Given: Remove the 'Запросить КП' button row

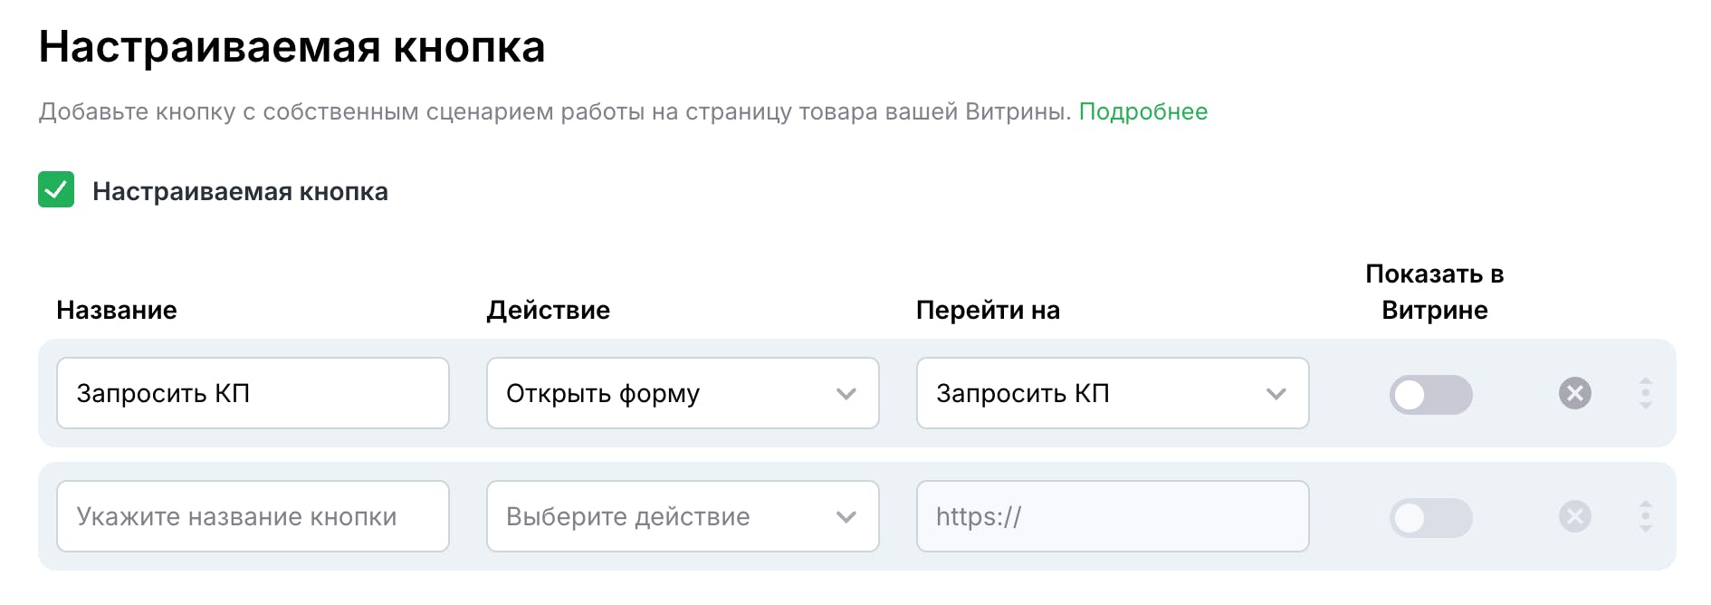Looking at the screenshot, I should coord(1574,393).
